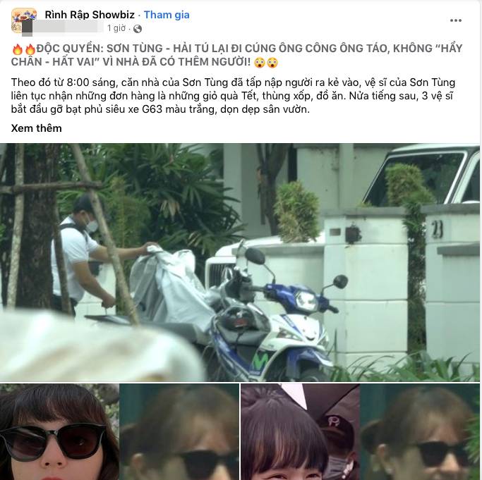Screen dimensions: 482x480
Task: Click post paragraph starting Theo đó từ 8:00
Action: 233,96
